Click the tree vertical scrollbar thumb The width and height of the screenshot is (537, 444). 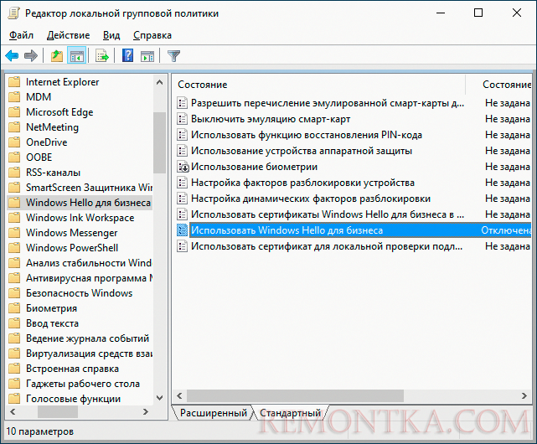(x=159, y=142)
